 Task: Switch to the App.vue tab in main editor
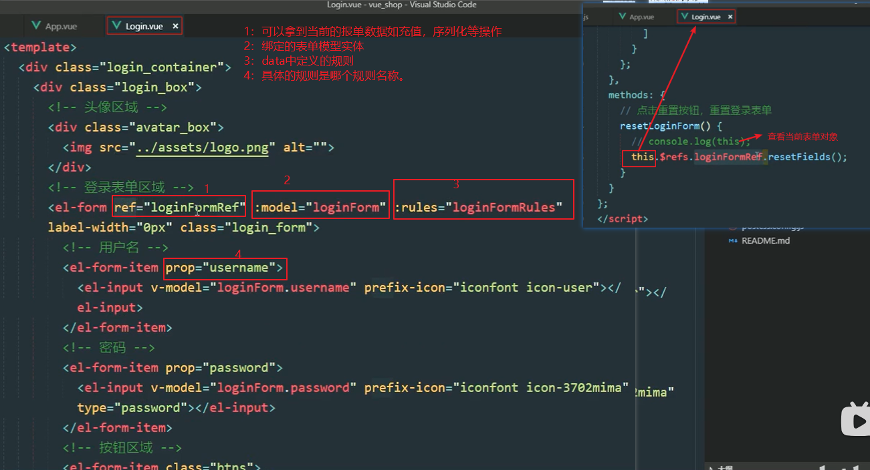[x=54, y=26]
